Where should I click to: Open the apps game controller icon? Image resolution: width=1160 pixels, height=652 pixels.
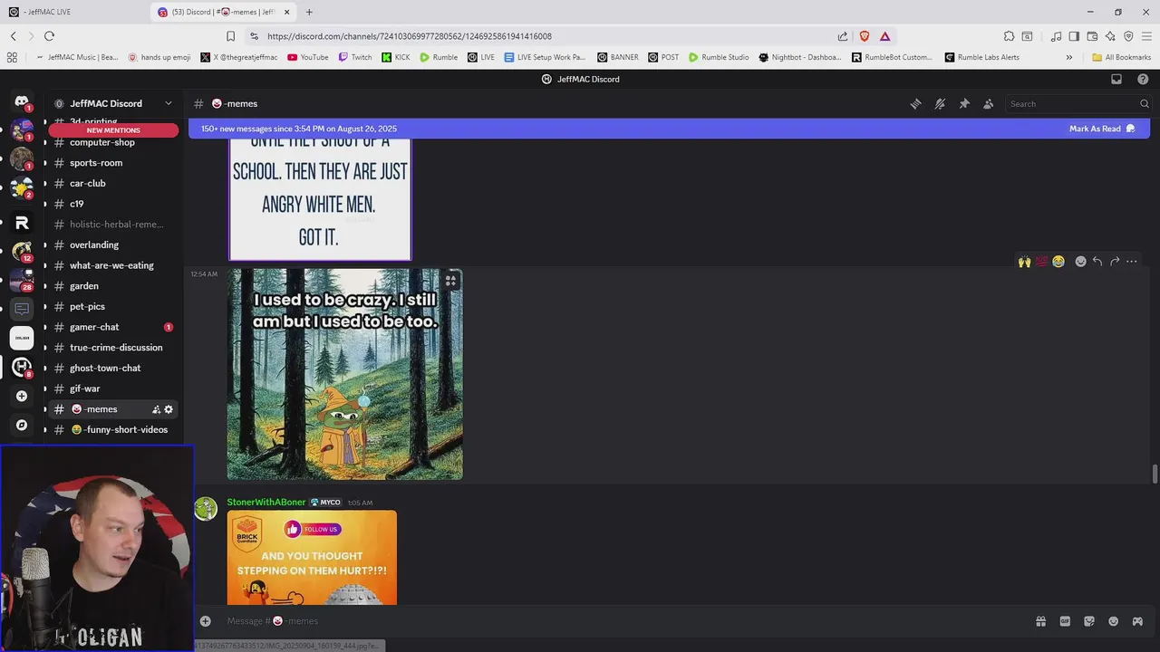(1138, 621)
